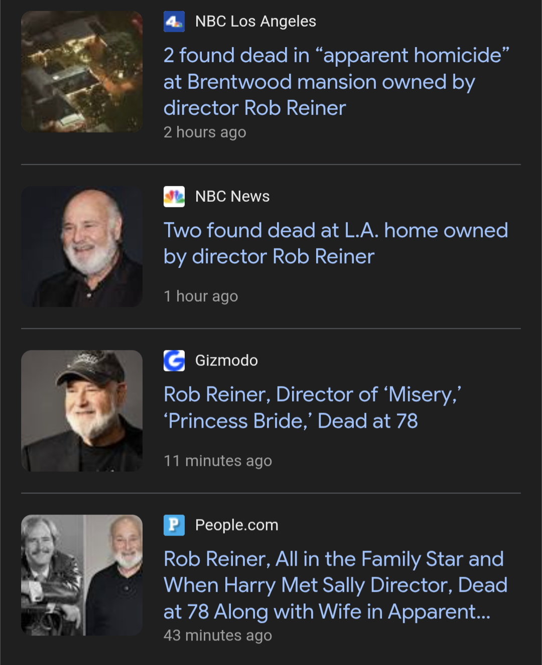This screenshot has width=542, height=665.
Task: Select the NBC News source name
Action: click(x=232, y=196)
